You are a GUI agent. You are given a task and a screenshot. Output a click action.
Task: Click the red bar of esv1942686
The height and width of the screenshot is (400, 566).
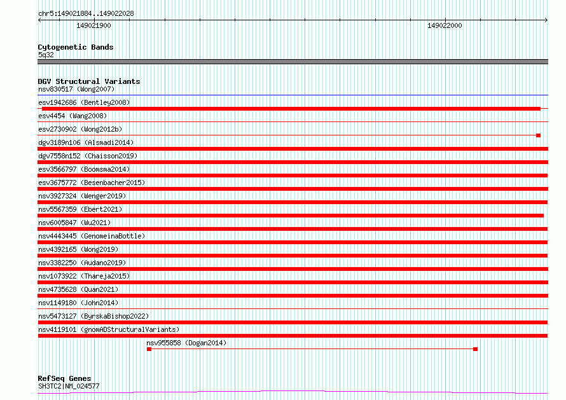(x=291, y=109)
